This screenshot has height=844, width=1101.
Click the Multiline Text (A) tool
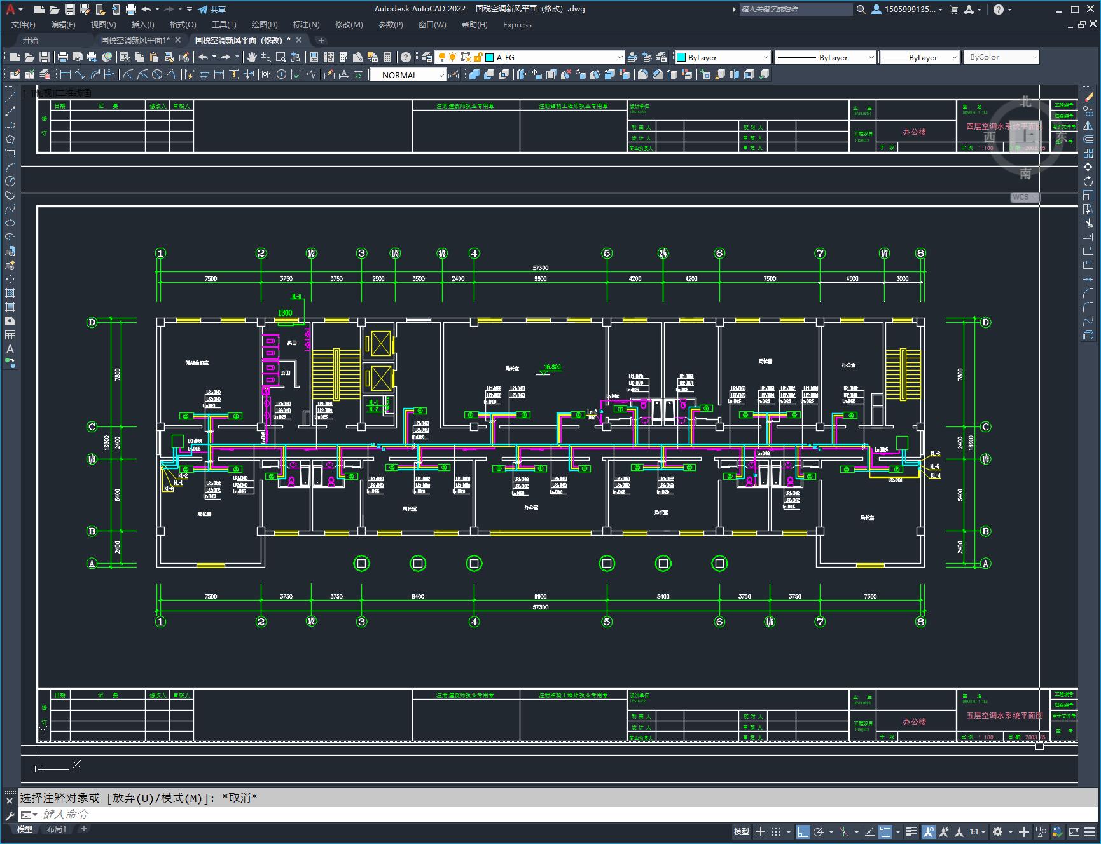[x=10, y=349]
